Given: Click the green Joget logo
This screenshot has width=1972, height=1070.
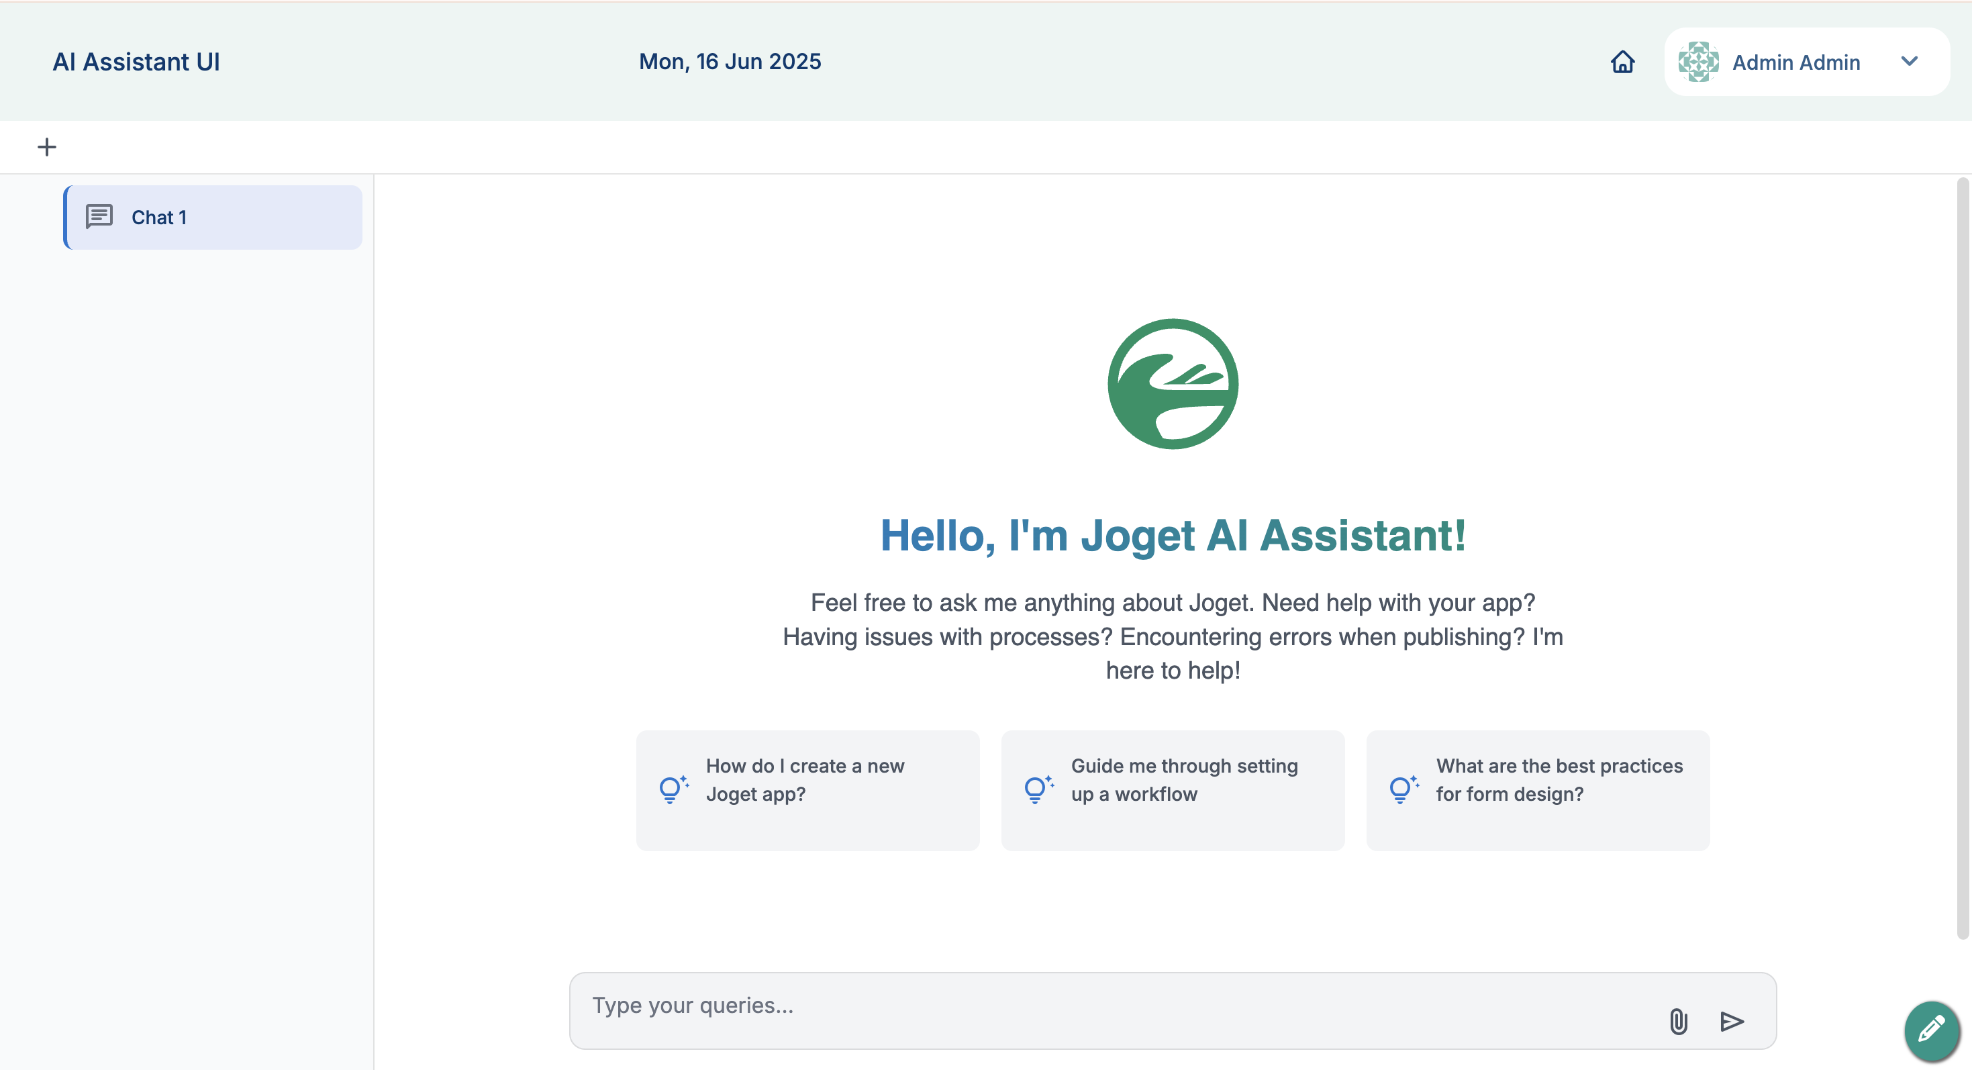Looking at the screenshot, I should pos(1172,383).
